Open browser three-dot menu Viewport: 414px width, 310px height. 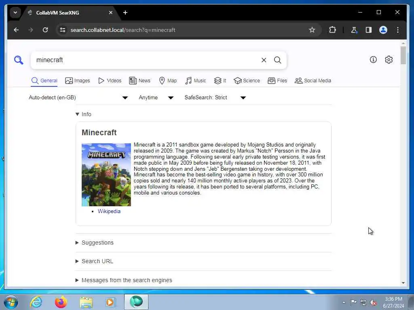(398, 30)
